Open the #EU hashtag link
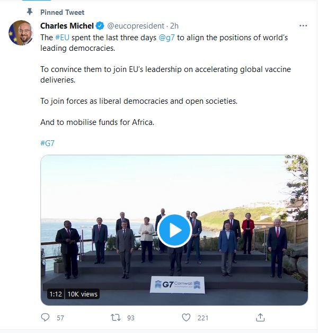 pos(62,38)
